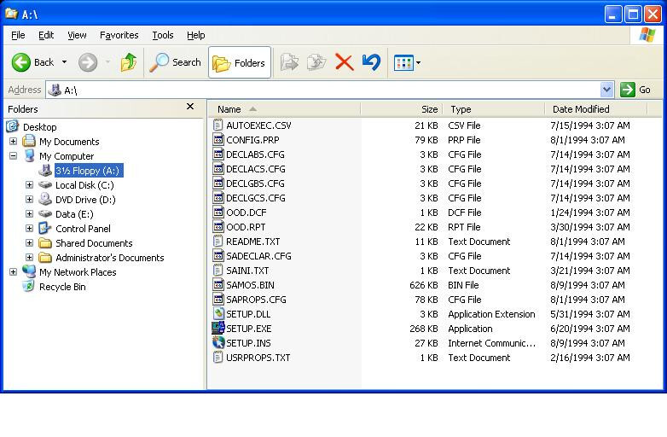667x437 pixels.
Task: Click the DVD Drive (D:) disc icon
Action: click(x=44, y=199)
